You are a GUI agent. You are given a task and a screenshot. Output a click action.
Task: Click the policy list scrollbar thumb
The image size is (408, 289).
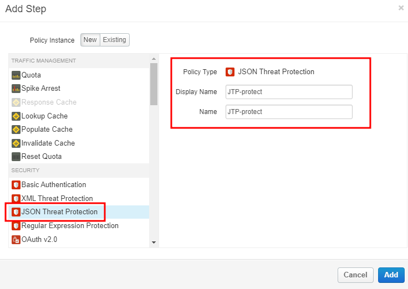[x=154, y=84]
